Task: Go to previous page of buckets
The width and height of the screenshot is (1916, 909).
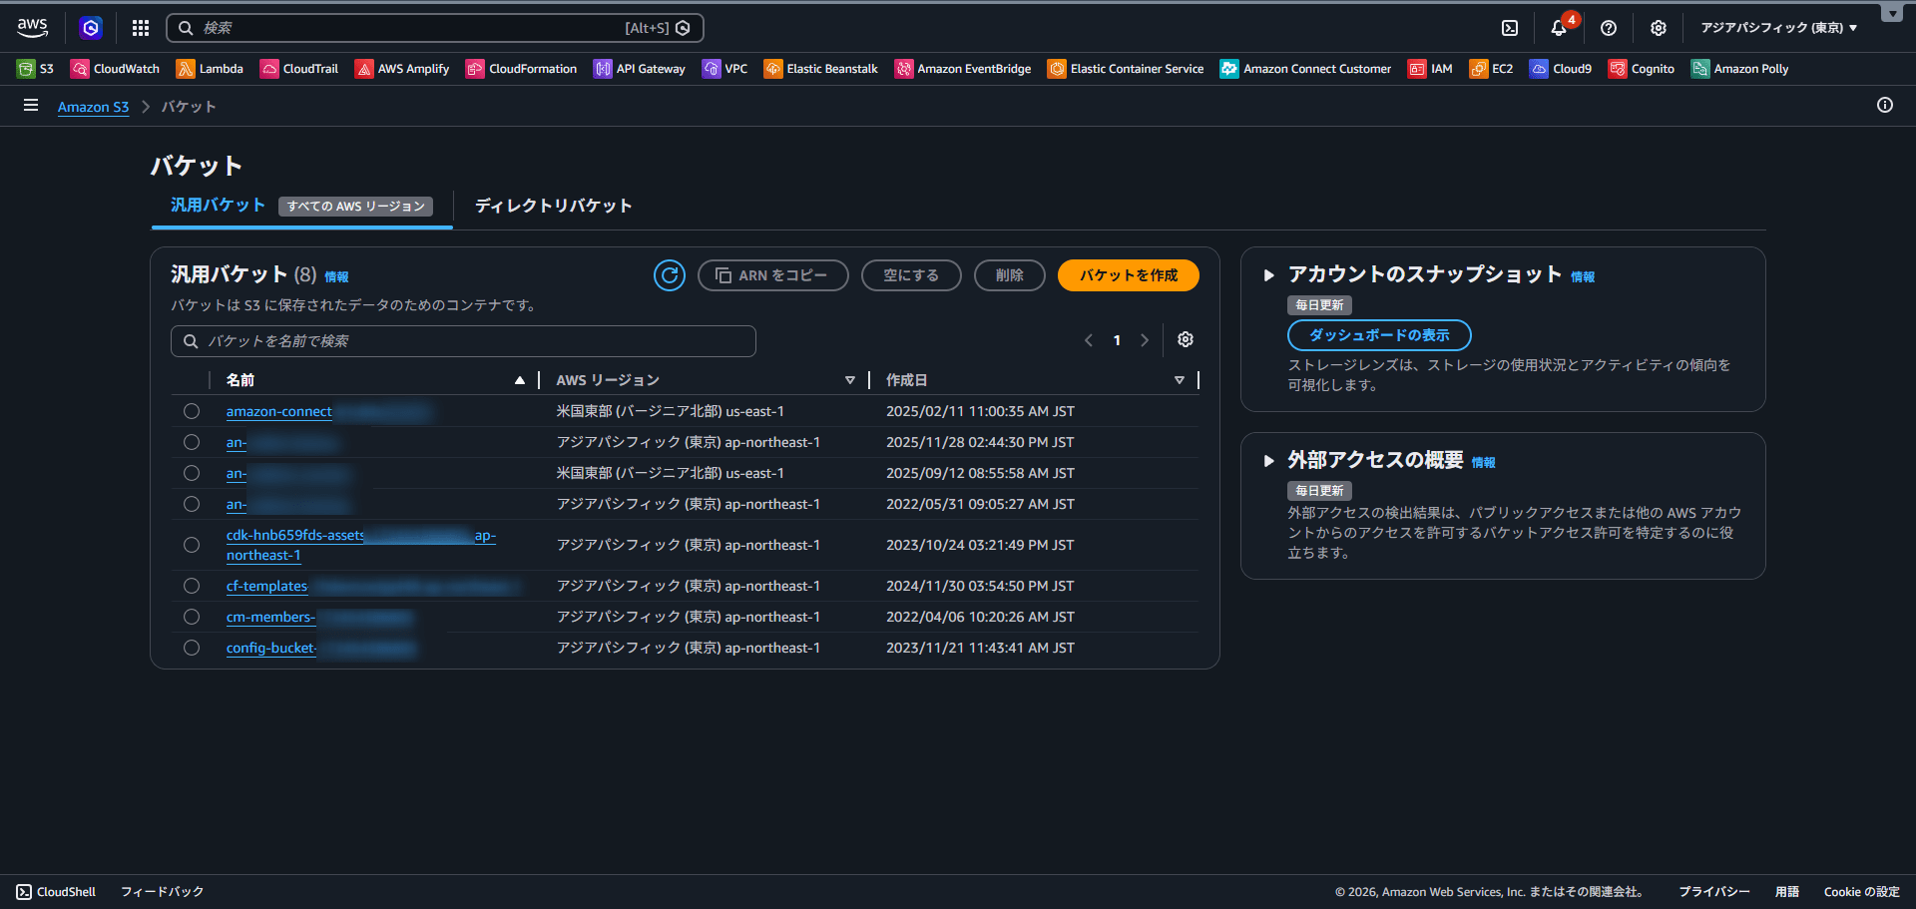Action: click(1089, 340)
